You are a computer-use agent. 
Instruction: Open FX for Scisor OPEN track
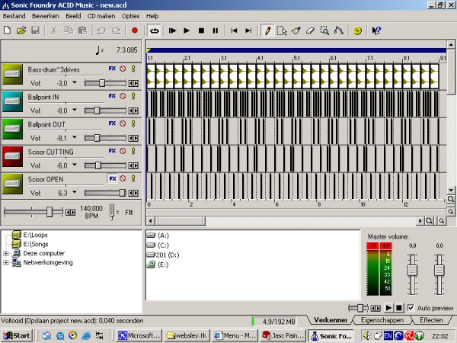coord(113,178)
